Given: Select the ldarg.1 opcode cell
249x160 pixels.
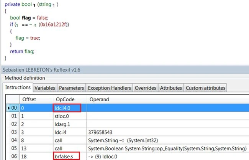Looking at the screenshot, I should click(x=70, y=124).
